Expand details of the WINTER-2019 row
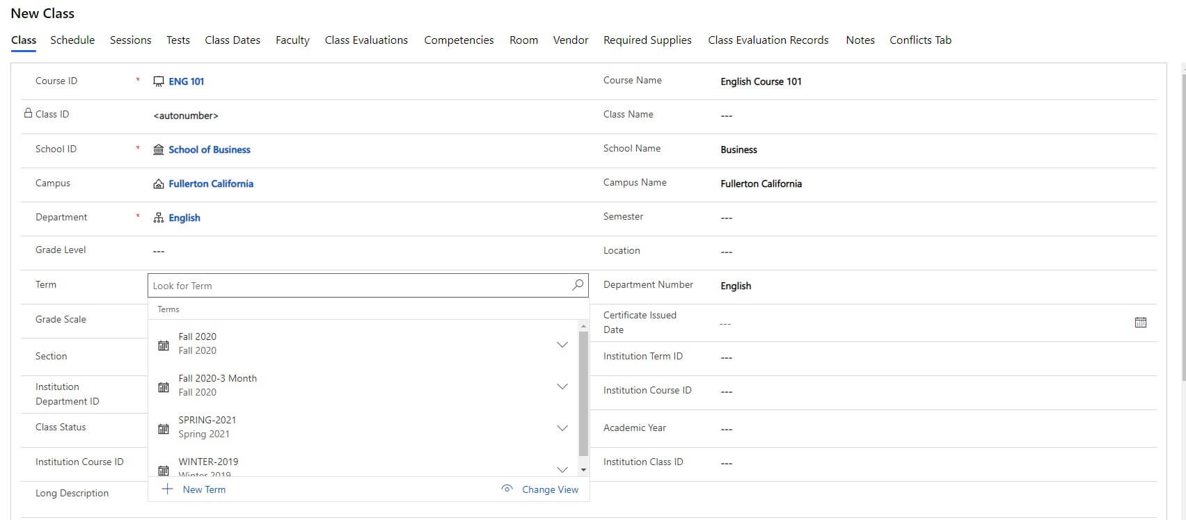 562,469
